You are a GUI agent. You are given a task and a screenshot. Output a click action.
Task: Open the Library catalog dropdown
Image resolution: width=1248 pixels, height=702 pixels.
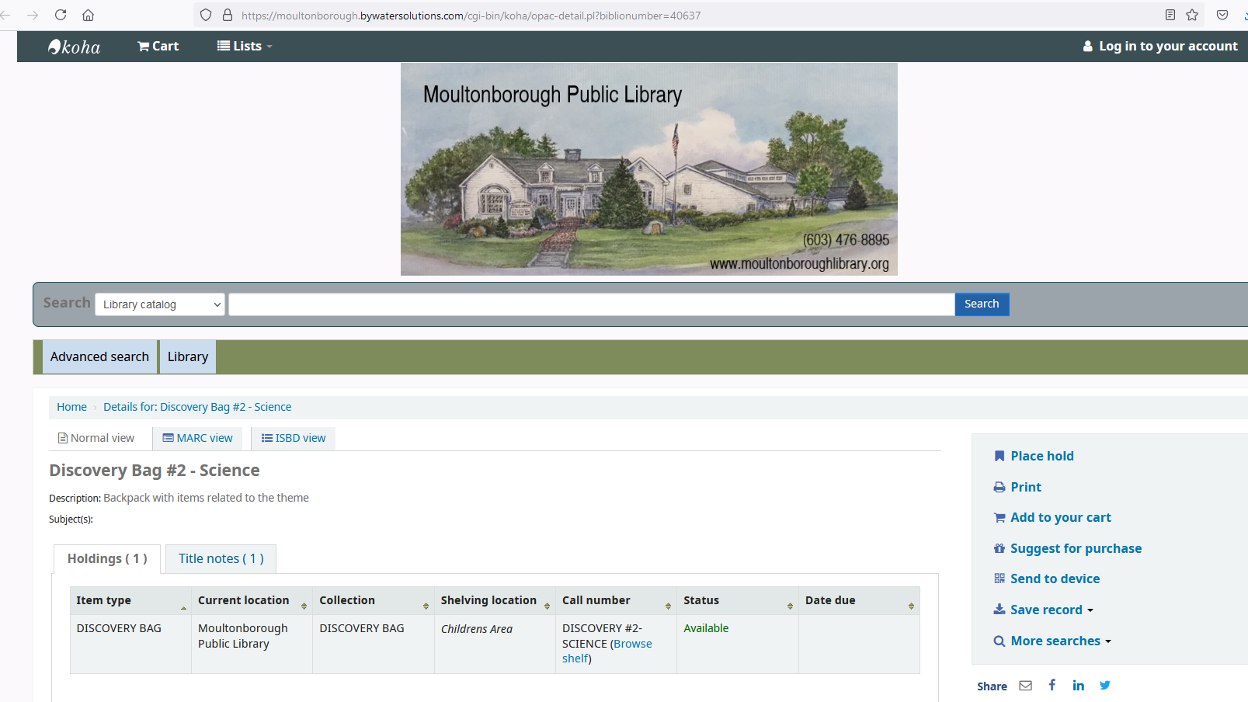pyautogui.click(x=159, y=304)
